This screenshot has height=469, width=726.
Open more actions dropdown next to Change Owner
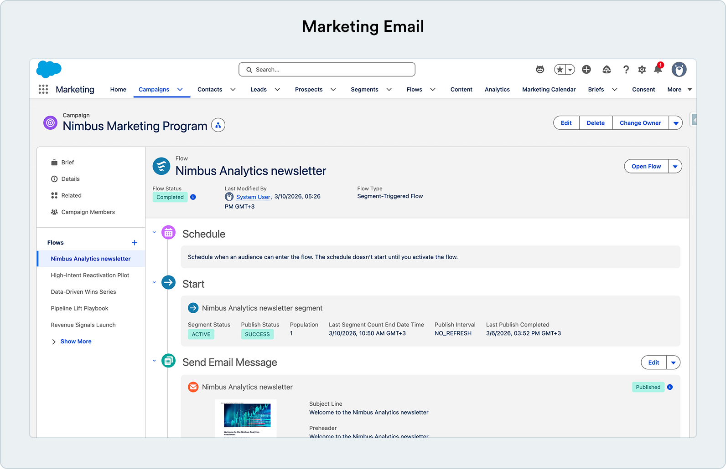pyautogui.click(x=676, y=123)
